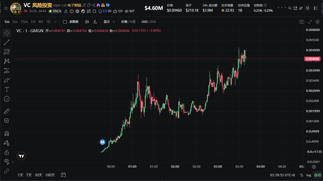323x181 pixels.
Task: Show the 30天 date range
Action: (x=38, y=175)
